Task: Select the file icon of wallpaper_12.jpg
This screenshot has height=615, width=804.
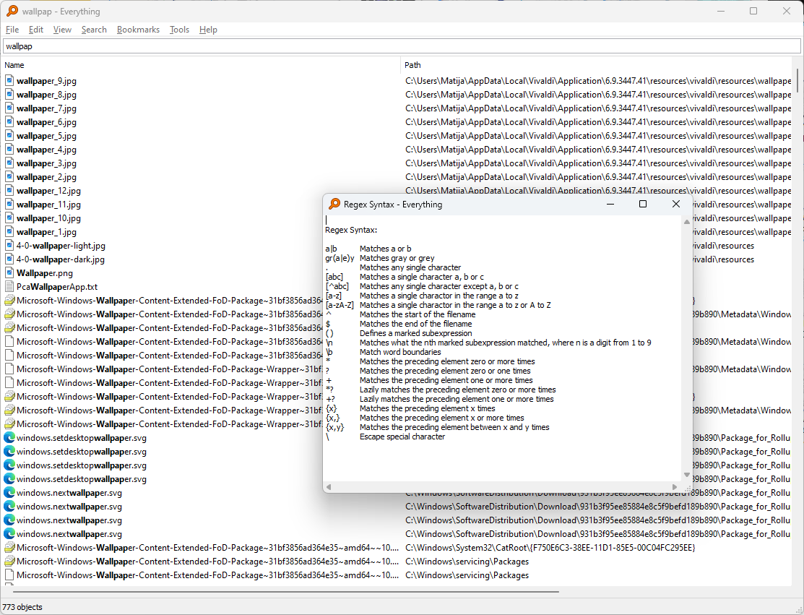Action: click(x=9, y=191)
